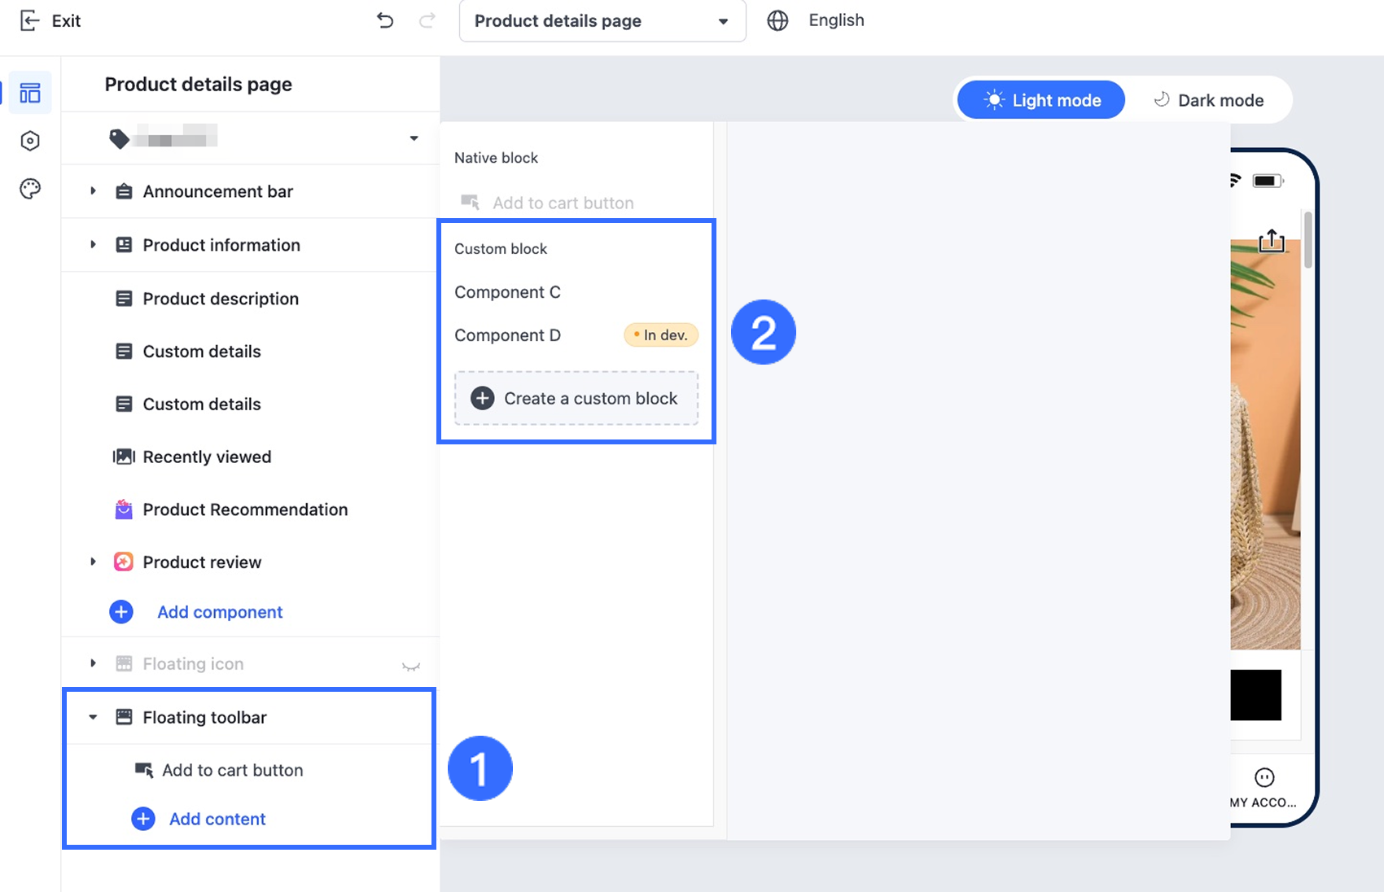The height and width of the screenshot is (892, 1384).
Task: Click the Add content link
Action: (217, 819)
